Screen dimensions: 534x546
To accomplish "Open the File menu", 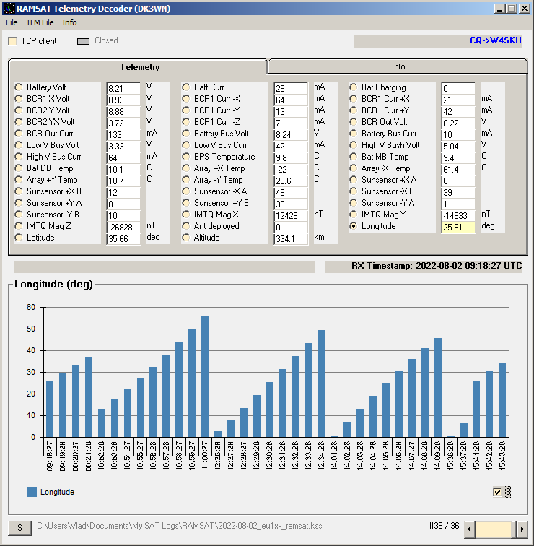I will tap(12, 22).
